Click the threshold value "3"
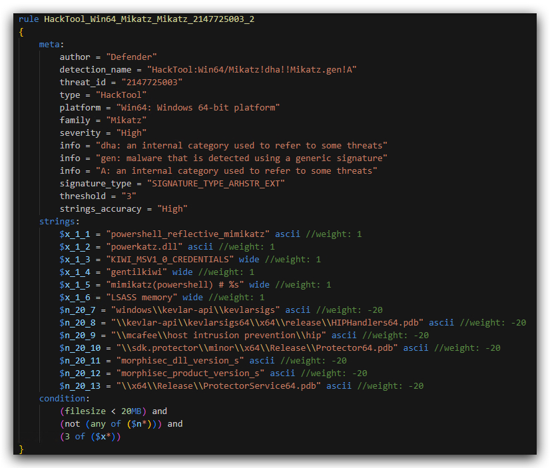Screen dimensions: 550x468 129,196
